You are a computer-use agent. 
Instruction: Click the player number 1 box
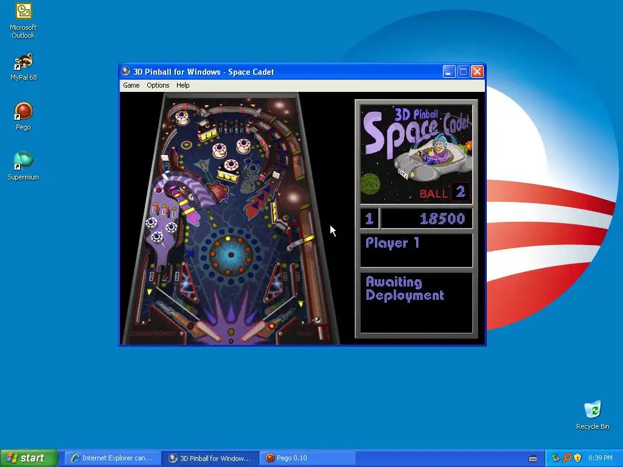click(369, 218)
